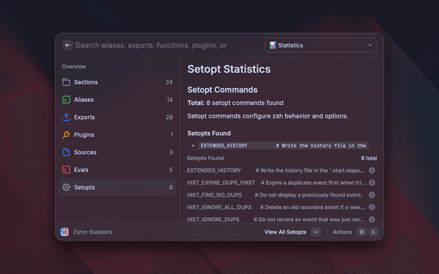The width and height of the screenshot is (439, 274).
Task: Open the Actions panel
Action: (342, 232)
